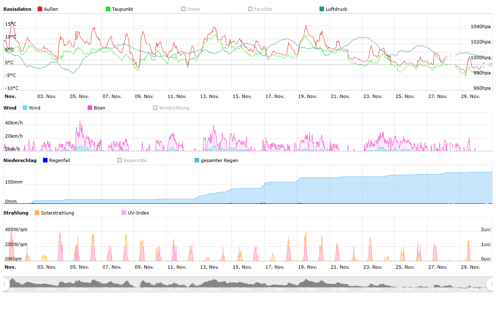496x310 pixels.
Task: Click the teal Luftdruck legend swatch
Action: pos(322,9)
